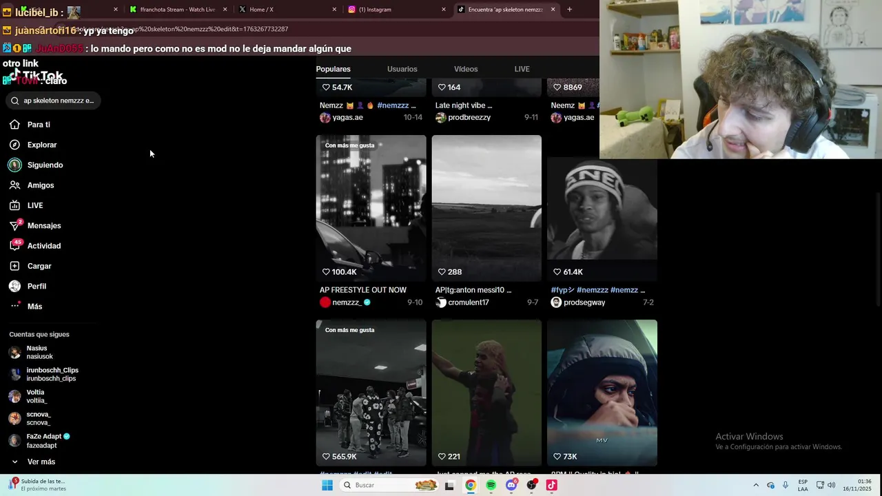
Task: Change the ESP LAA input language
Action: point(803,485)
